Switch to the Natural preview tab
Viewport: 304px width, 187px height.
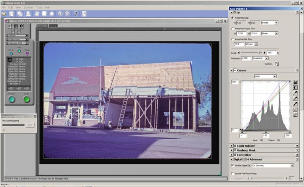(x=53, y=26)
